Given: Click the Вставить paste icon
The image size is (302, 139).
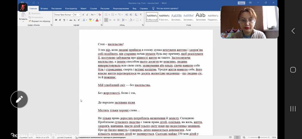Looking at the screenshot, I should coord(23,15).
